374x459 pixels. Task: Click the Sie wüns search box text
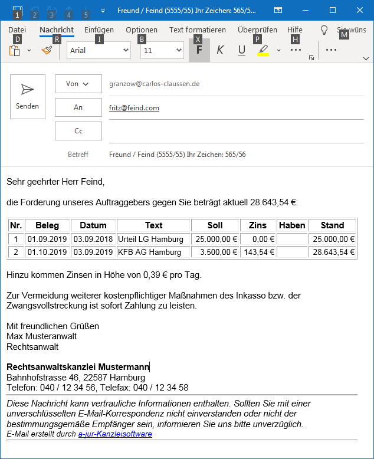351,30
